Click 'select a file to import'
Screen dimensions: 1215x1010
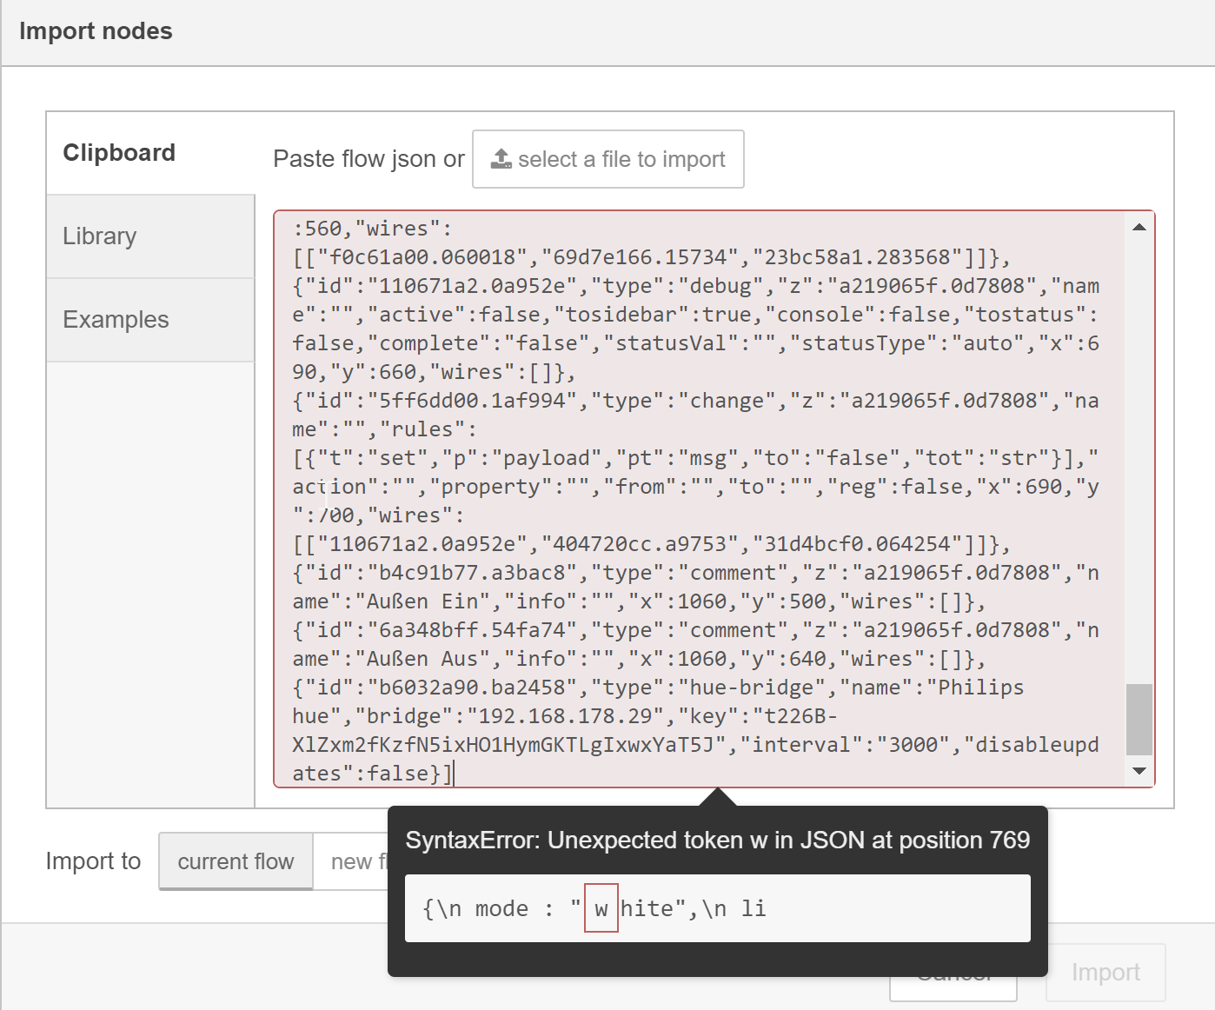coord(607,158)
